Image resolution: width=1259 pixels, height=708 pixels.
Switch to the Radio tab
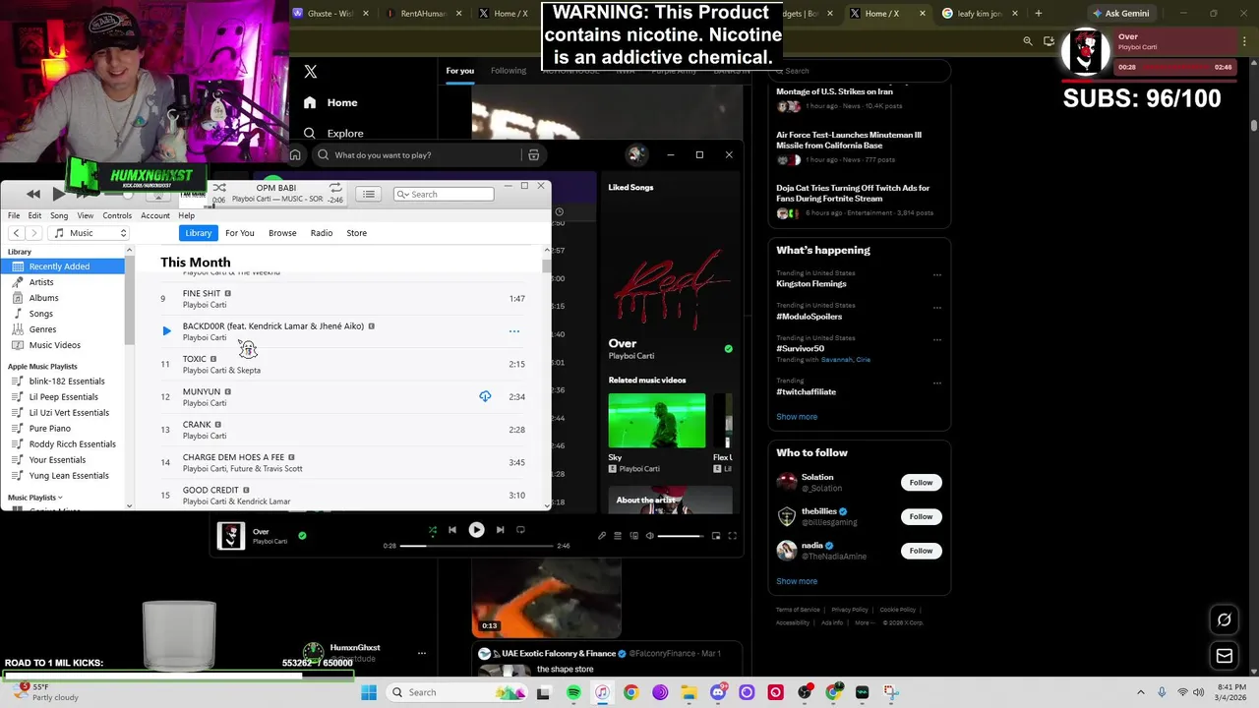[x=322, y=233]
